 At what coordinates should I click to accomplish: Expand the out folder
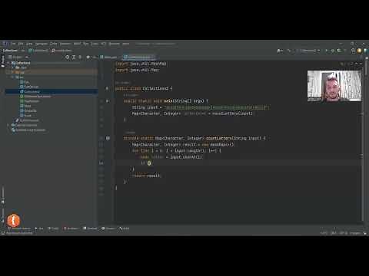[x=13, y=73]
